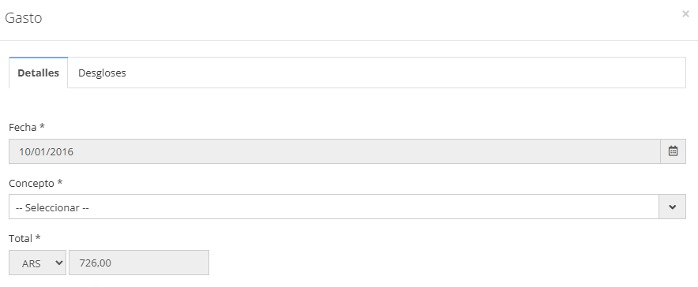Close the Gasto dialog with the X
The width and height of the screenshot is (698, 287).
point(685,13)
